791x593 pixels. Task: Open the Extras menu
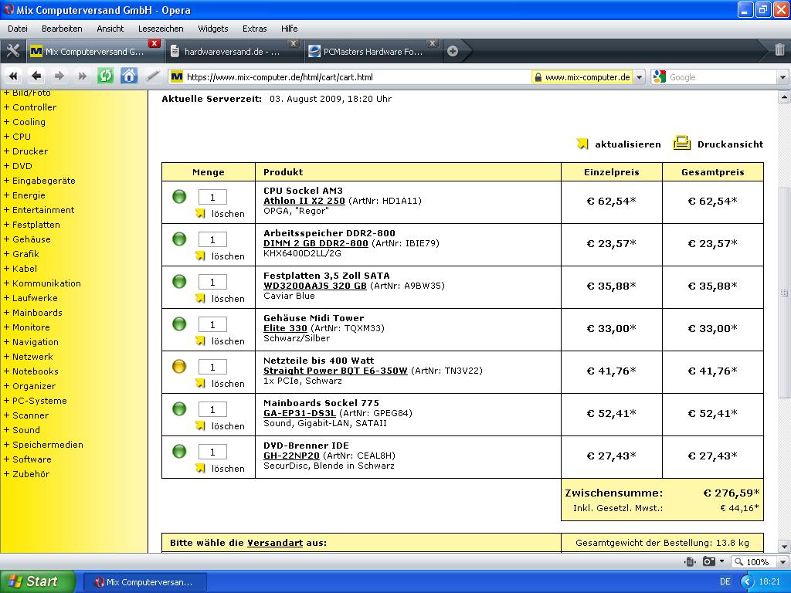tap(255, 29)
